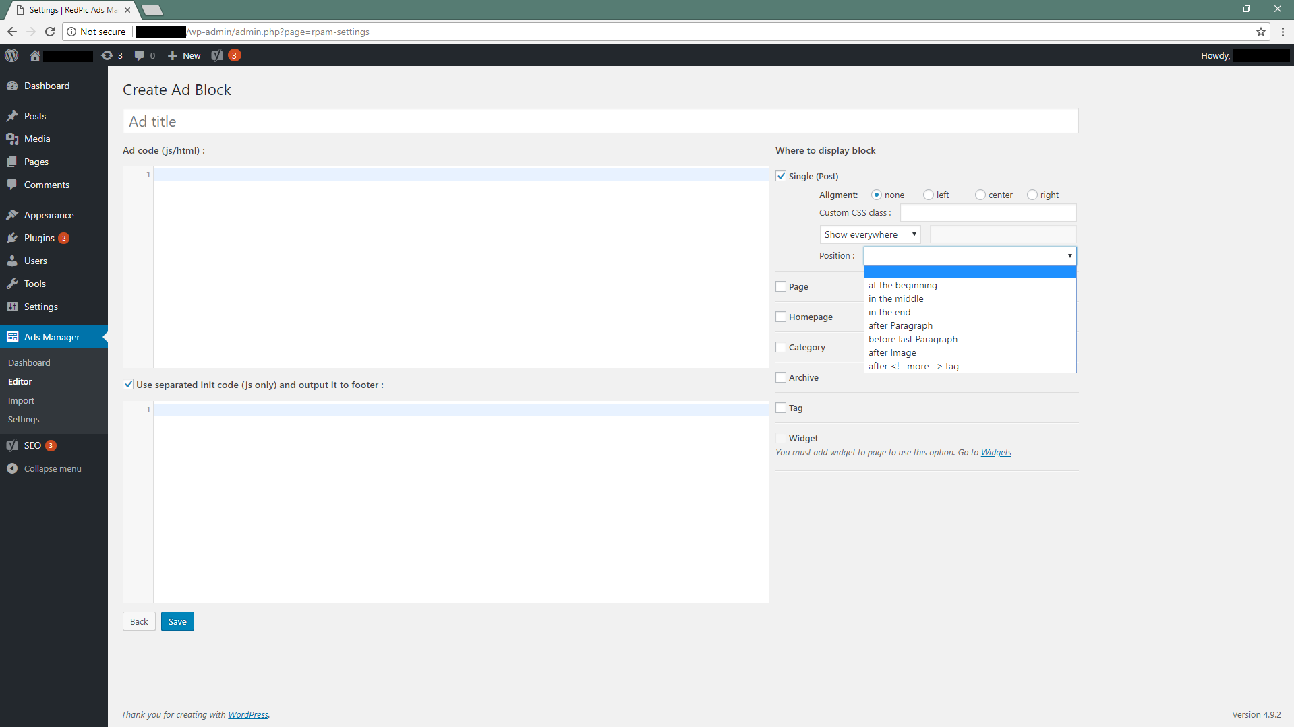Viewport: 1294px width, 727px height.
Task: Enable the Page display checkbox
Action: pos(781,286)
